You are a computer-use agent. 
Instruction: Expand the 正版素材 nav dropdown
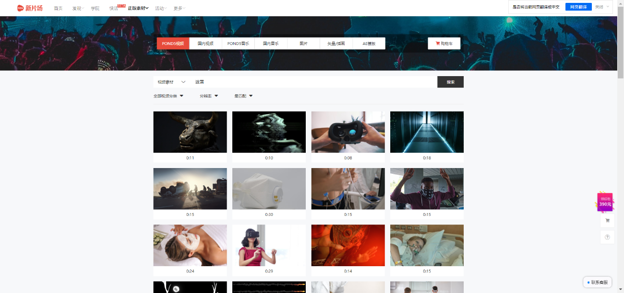pos(138,8)
